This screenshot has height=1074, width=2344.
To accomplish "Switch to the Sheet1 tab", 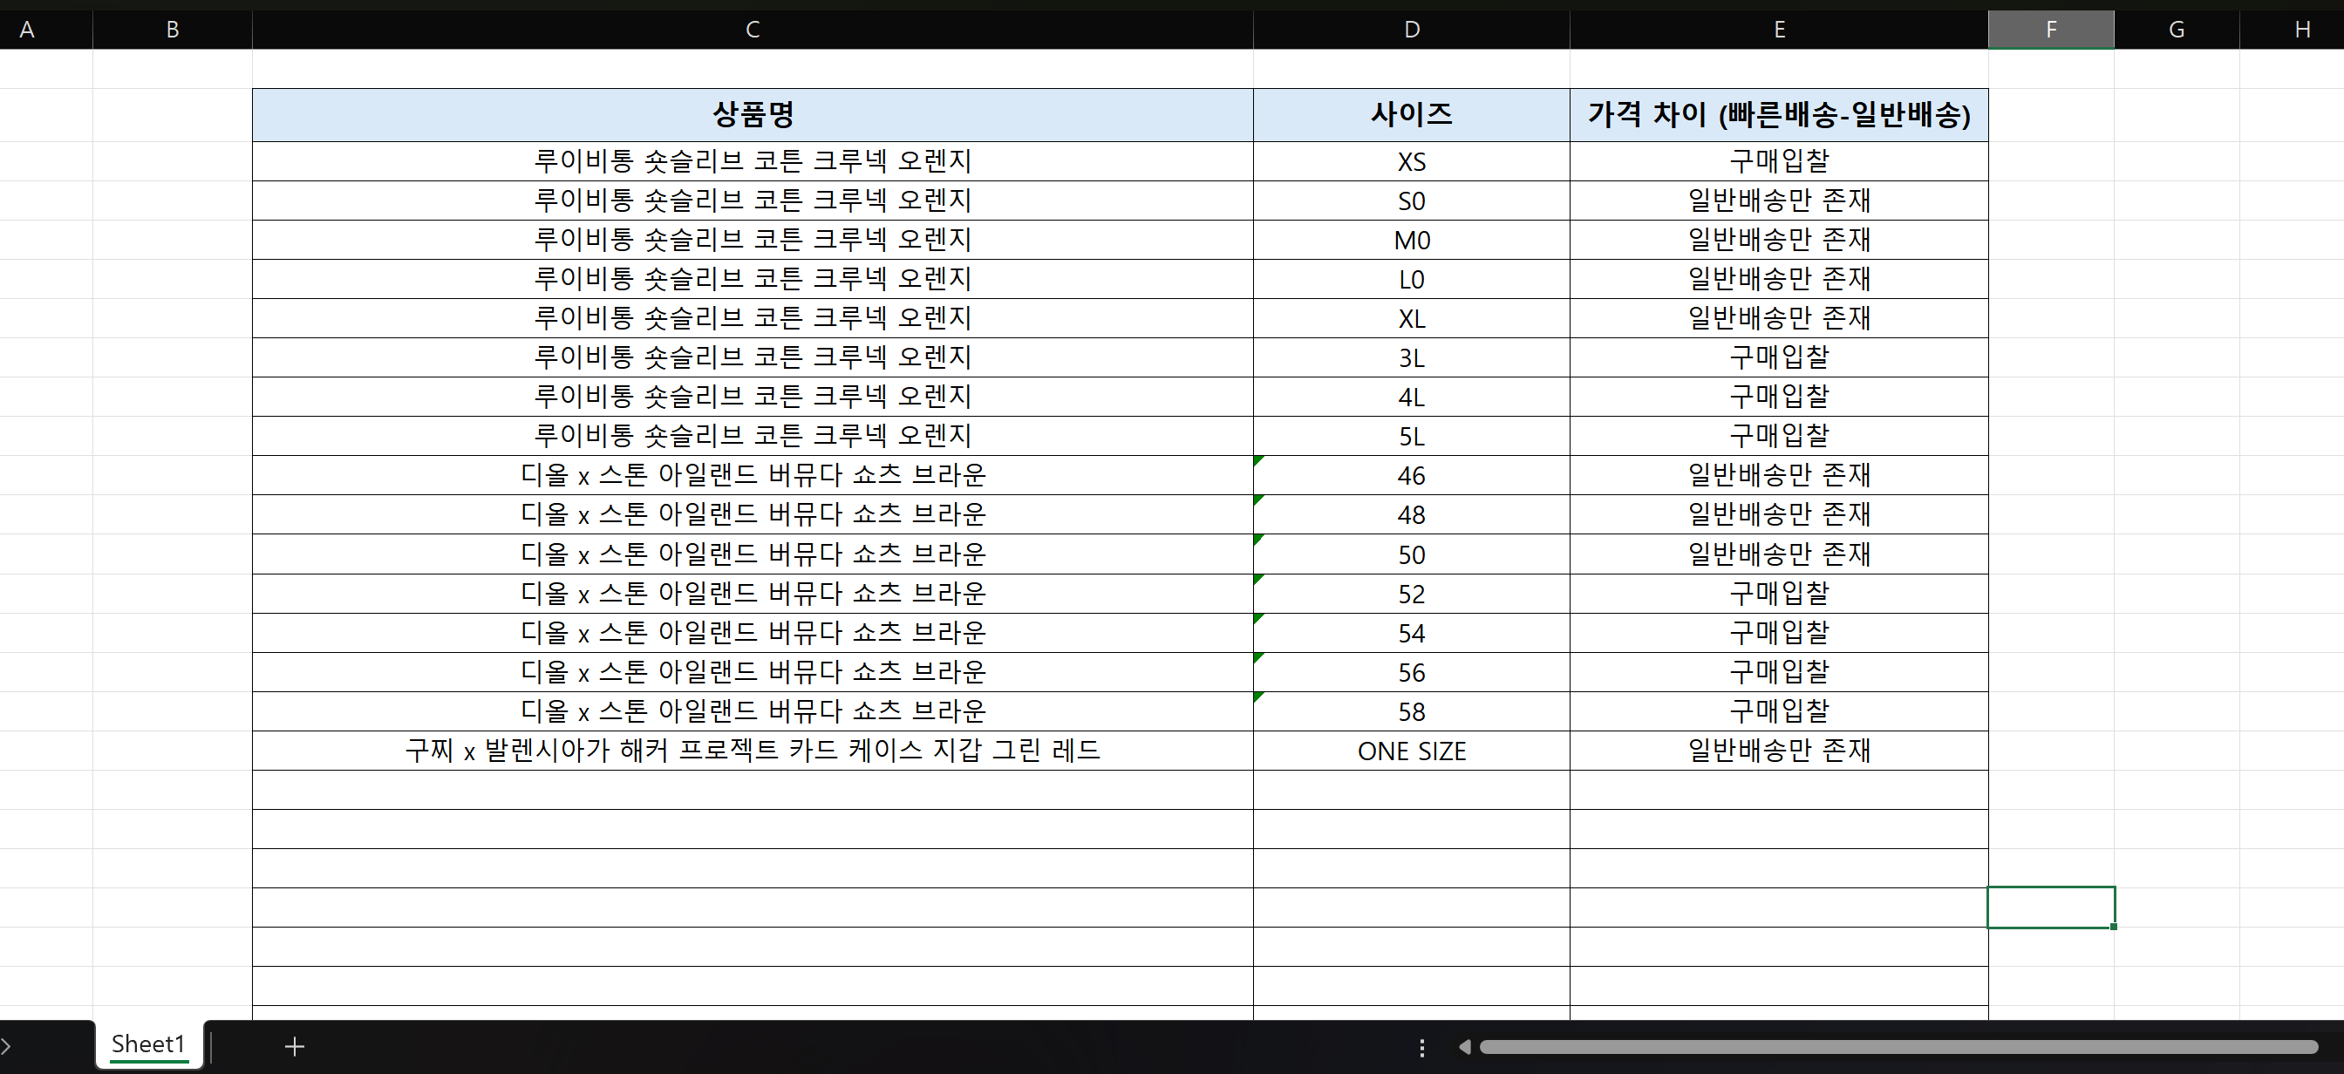I will (147, 1044).
